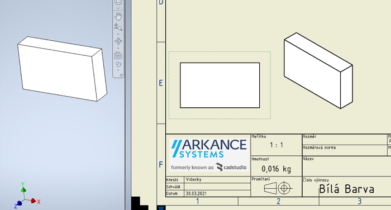Select the front rectangle drawing view

coord(220,85)
